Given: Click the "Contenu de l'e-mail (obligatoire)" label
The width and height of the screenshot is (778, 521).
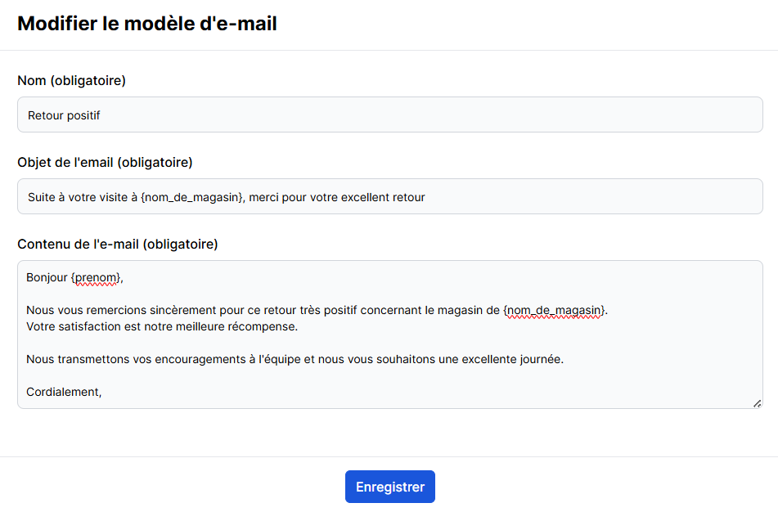Looking at the screenshot, I should coord(118,244).
